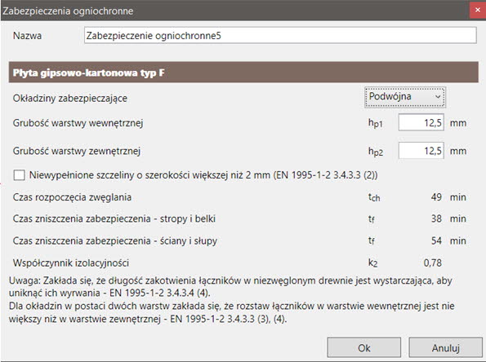Cancel the dialog with Anuluj
This screenshot has height=362, width=486.
point(446,348)
